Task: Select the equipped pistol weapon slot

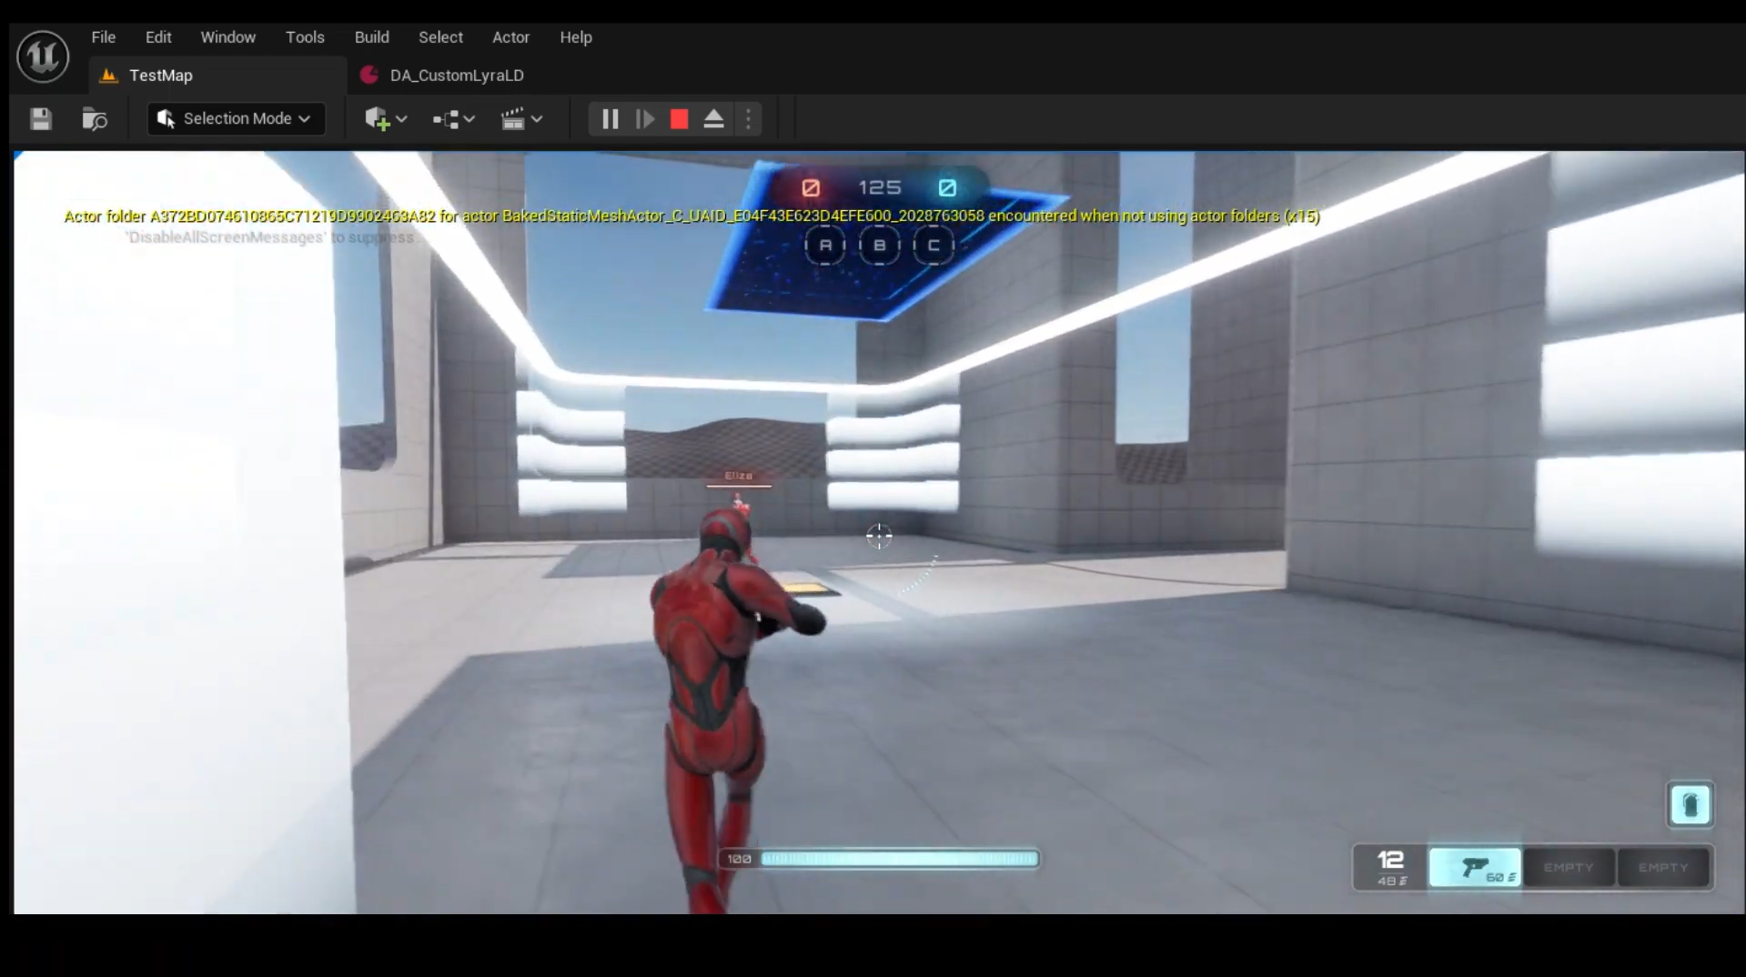Action: 1475,868
